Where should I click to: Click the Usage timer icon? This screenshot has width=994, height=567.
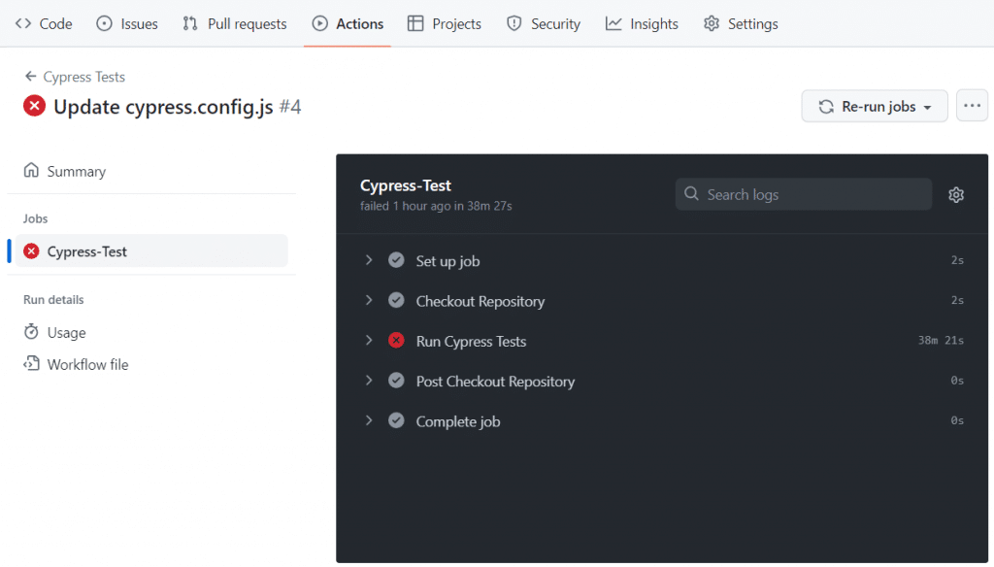pos(32,332)
